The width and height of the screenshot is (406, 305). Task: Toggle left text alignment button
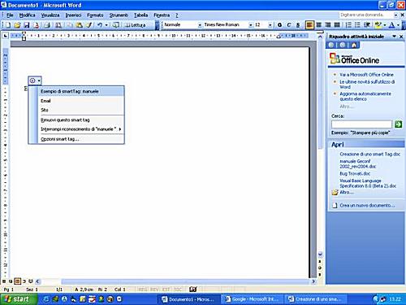pos(309,25)
